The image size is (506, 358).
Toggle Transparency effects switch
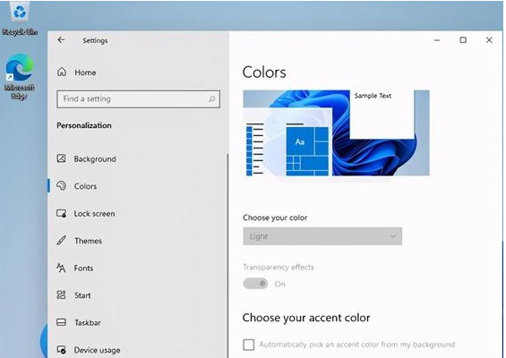click(x=255, y=284)
